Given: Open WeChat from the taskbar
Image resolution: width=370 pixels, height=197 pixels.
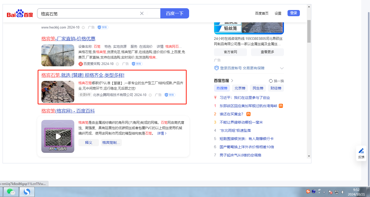Looking at the screenshot, I should (11, 192).
